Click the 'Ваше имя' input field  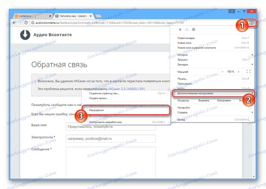tap(111, 127)
